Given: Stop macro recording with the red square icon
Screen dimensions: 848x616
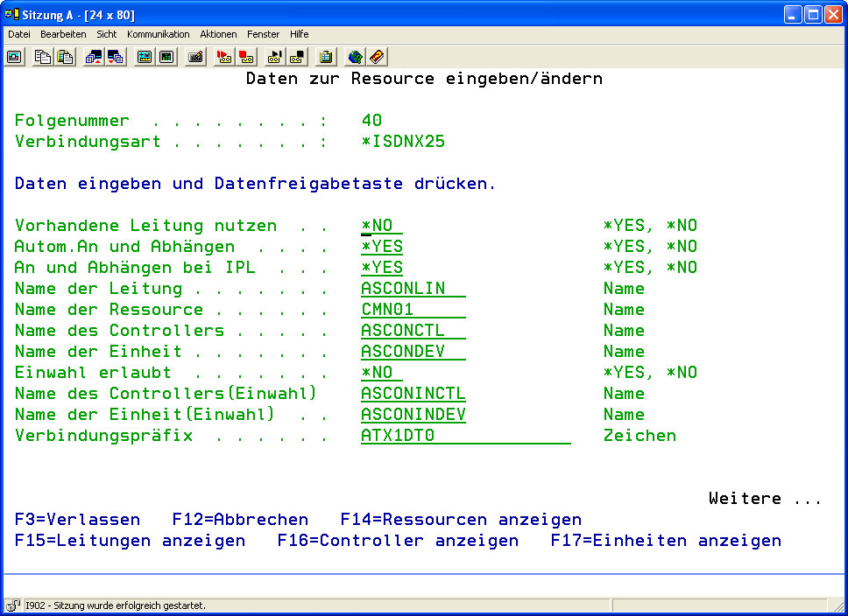Looking at the screenshot, I should (x=247, y=57).
